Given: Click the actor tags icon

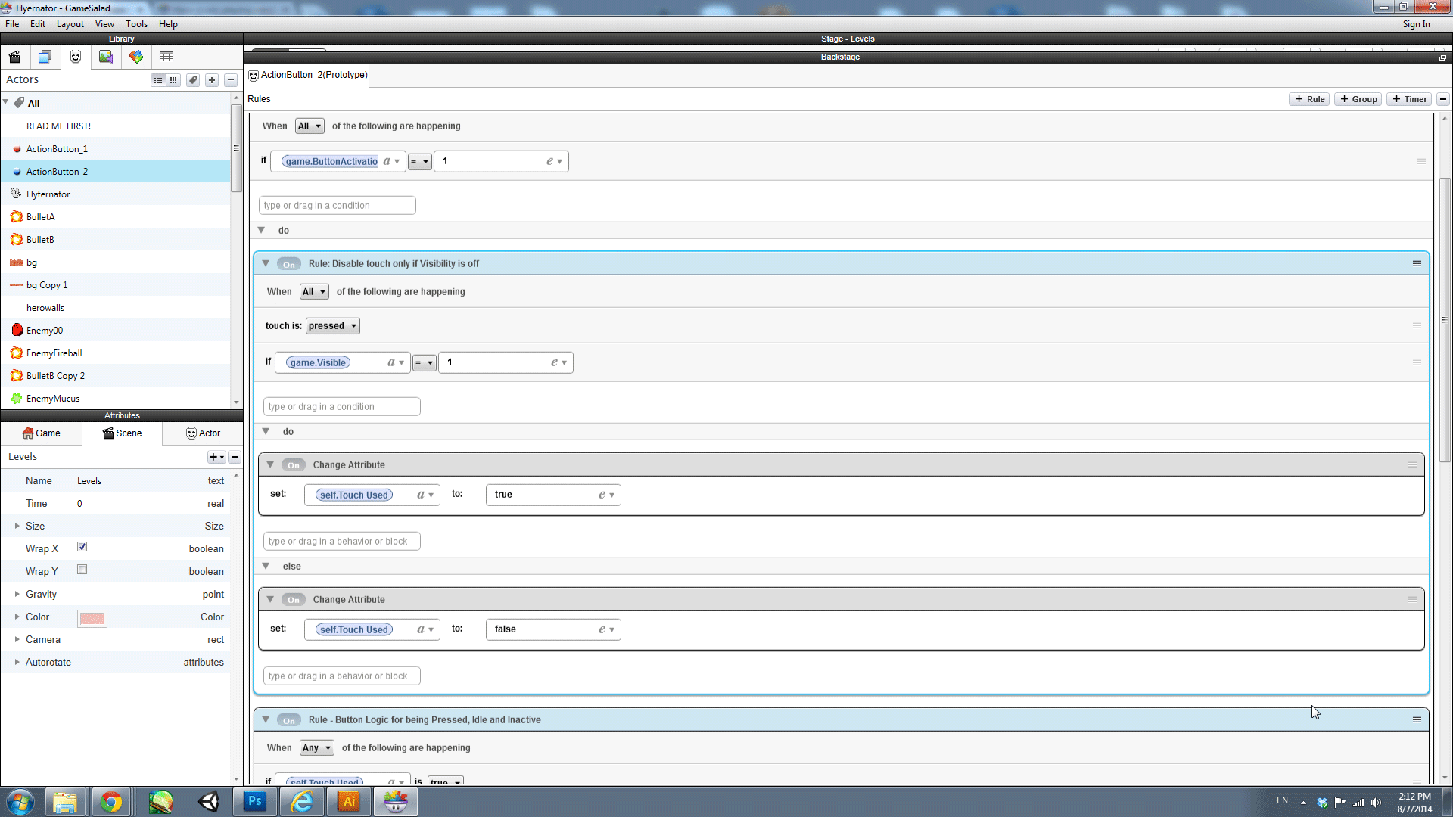Looking at the screenshot, I should coord(193,80).
